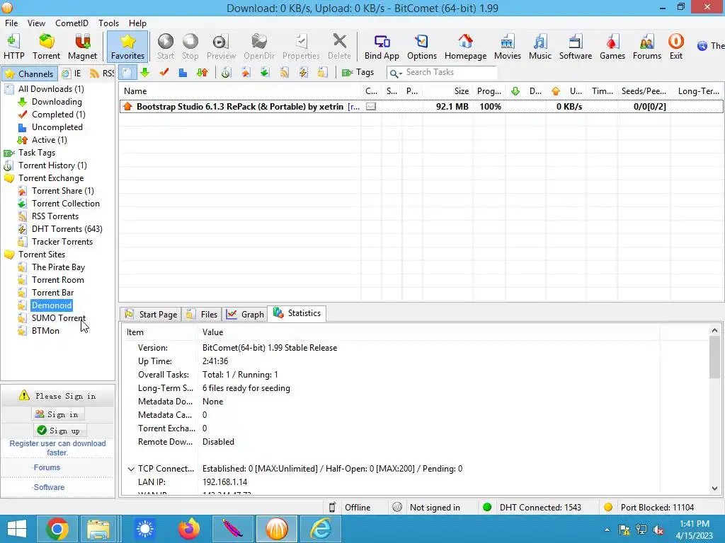Click the Homepage toolbar icon
725x543 pixels.
466,47
